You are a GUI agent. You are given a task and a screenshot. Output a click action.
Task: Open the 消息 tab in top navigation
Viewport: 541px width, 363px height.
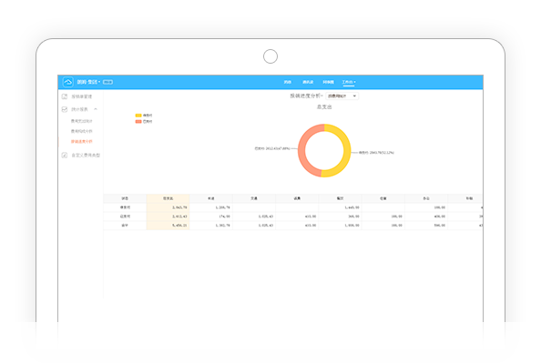(288, 82)
